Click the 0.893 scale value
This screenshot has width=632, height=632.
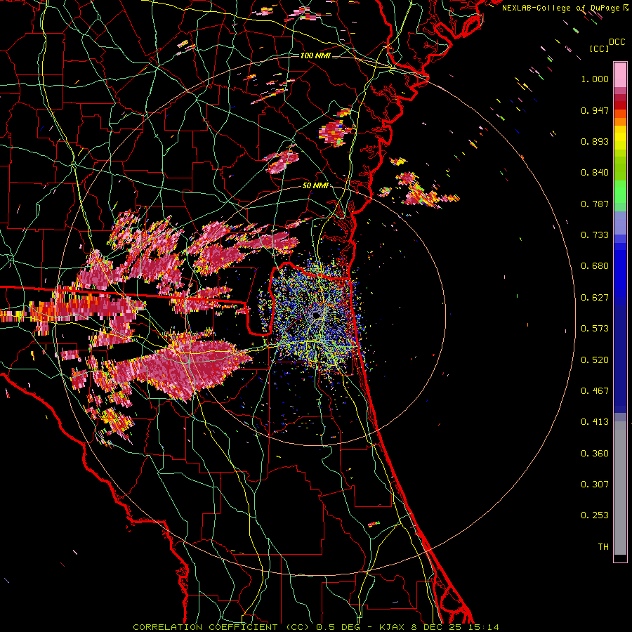pos(595,141)
